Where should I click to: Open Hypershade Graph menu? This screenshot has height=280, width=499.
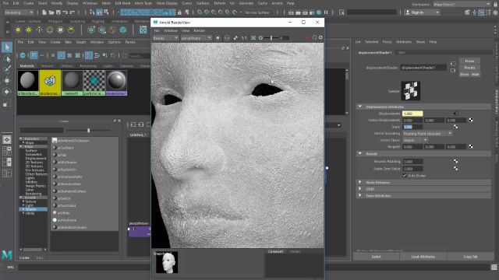coord(81,42)
